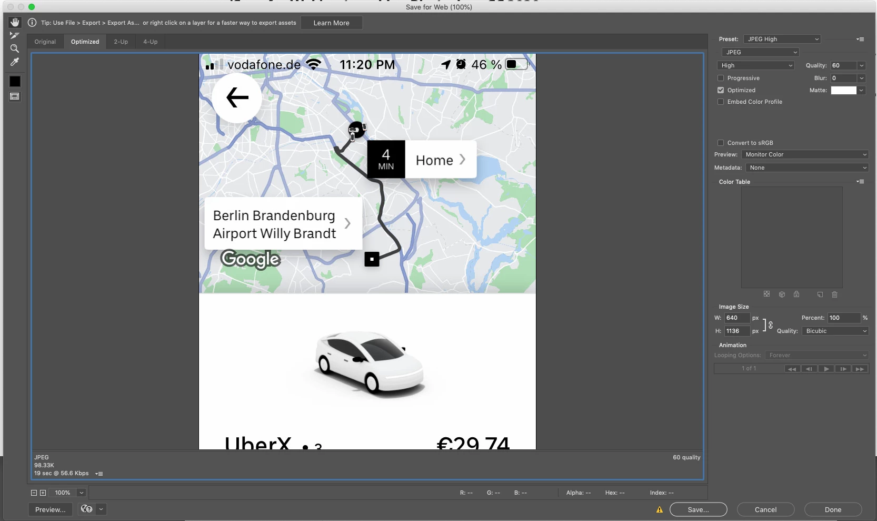Open the Quality 60 slider arrow
This screenshot has width=877, height=521.
tap(862, 65)
